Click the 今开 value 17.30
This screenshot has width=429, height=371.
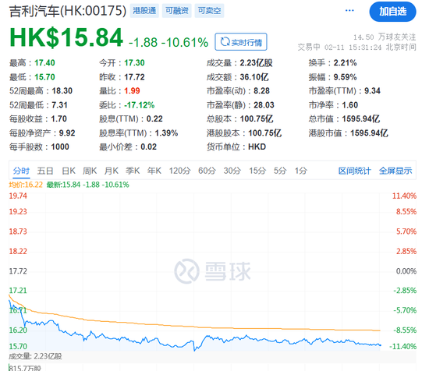pos(134,63)
